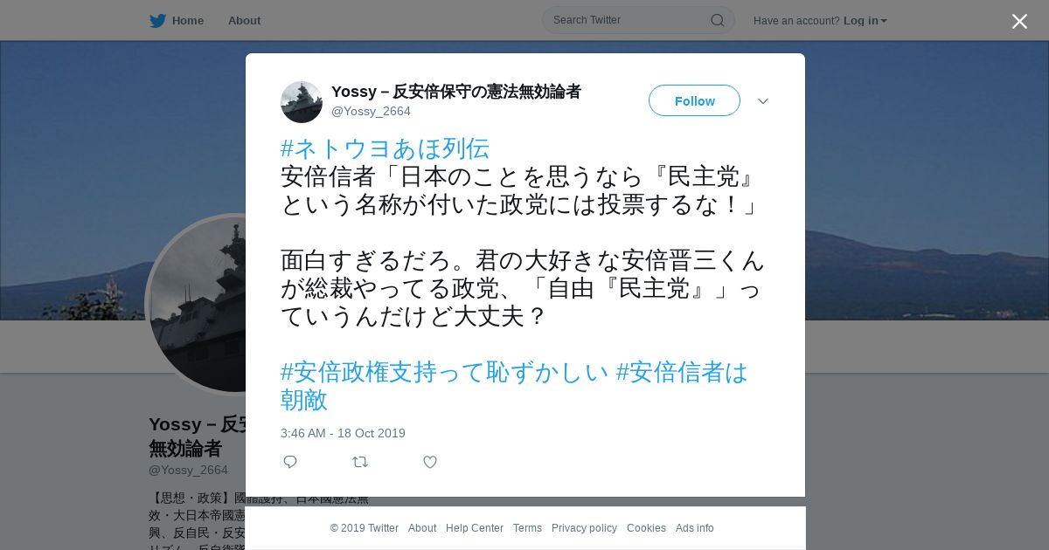This screenshot has width=1049, height=550.
Task: Reply to the tweet via the speech bubble icon
Action: point(290,462)
